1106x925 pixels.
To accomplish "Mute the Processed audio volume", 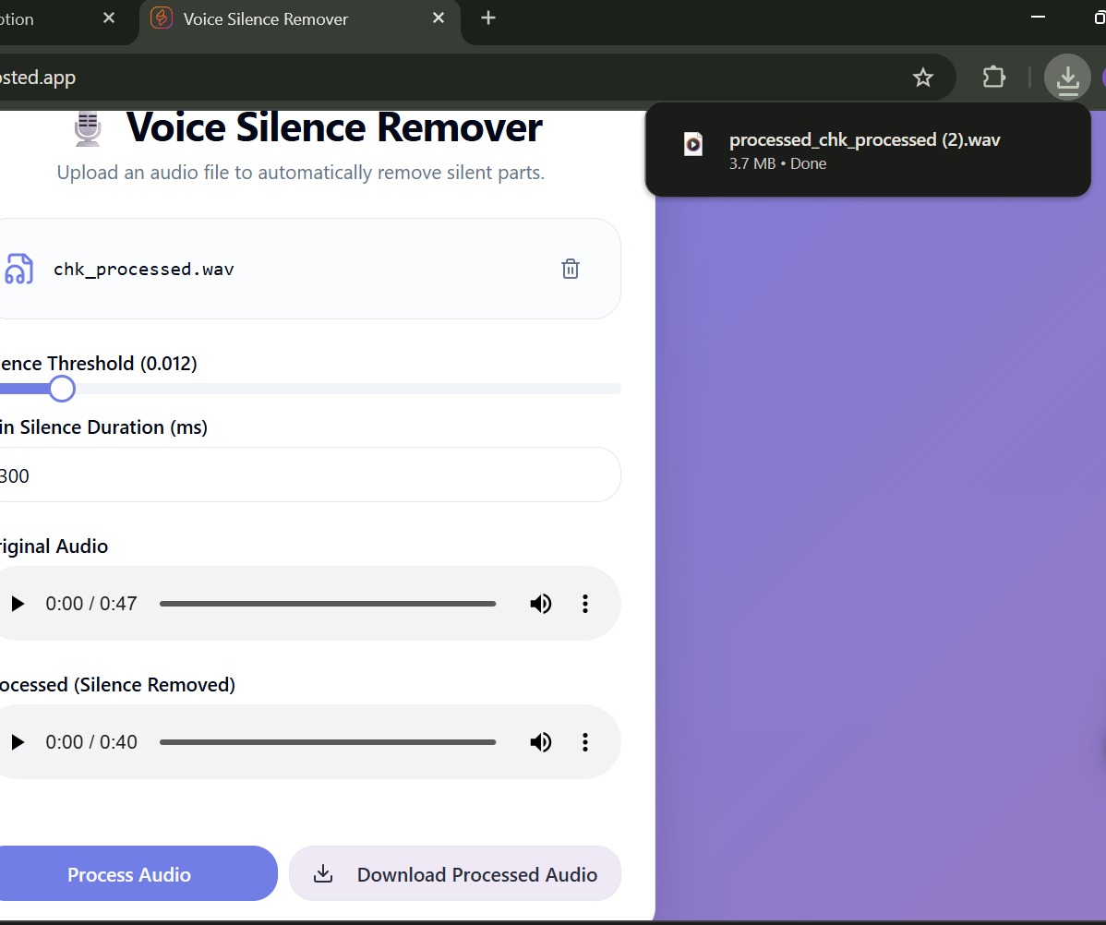I will click(x=541, y=742).
